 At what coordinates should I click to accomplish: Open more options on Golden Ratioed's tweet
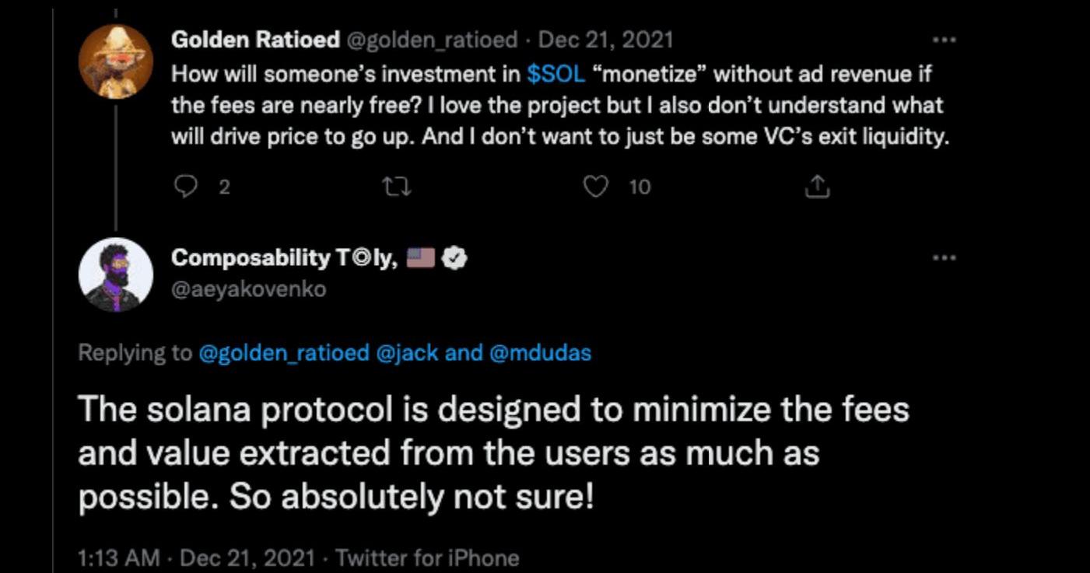(944, 40)
